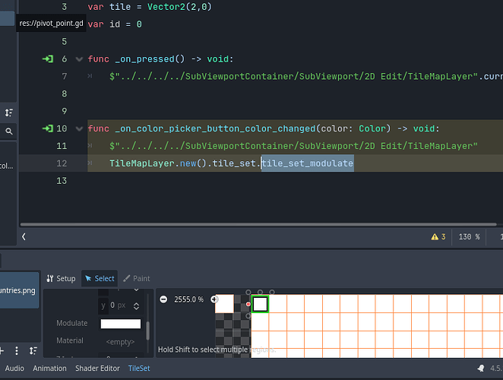The image size is (503, 380).
Task: Toggle the scripts panel with the left arrow
Action: point(24,237)
